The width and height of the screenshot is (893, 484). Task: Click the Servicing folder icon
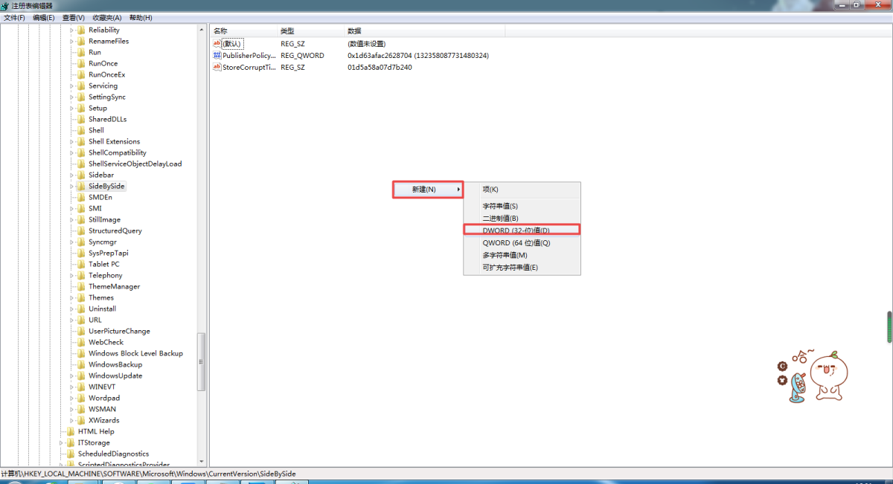coord(82,86)
